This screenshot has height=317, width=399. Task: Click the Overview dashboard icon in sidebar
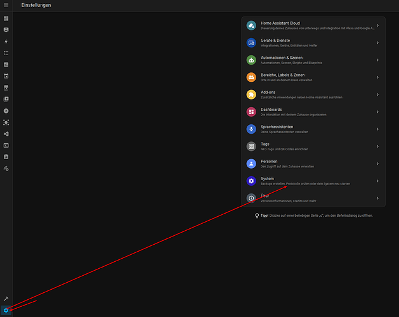pyautogui.click(x=6, y=18)
